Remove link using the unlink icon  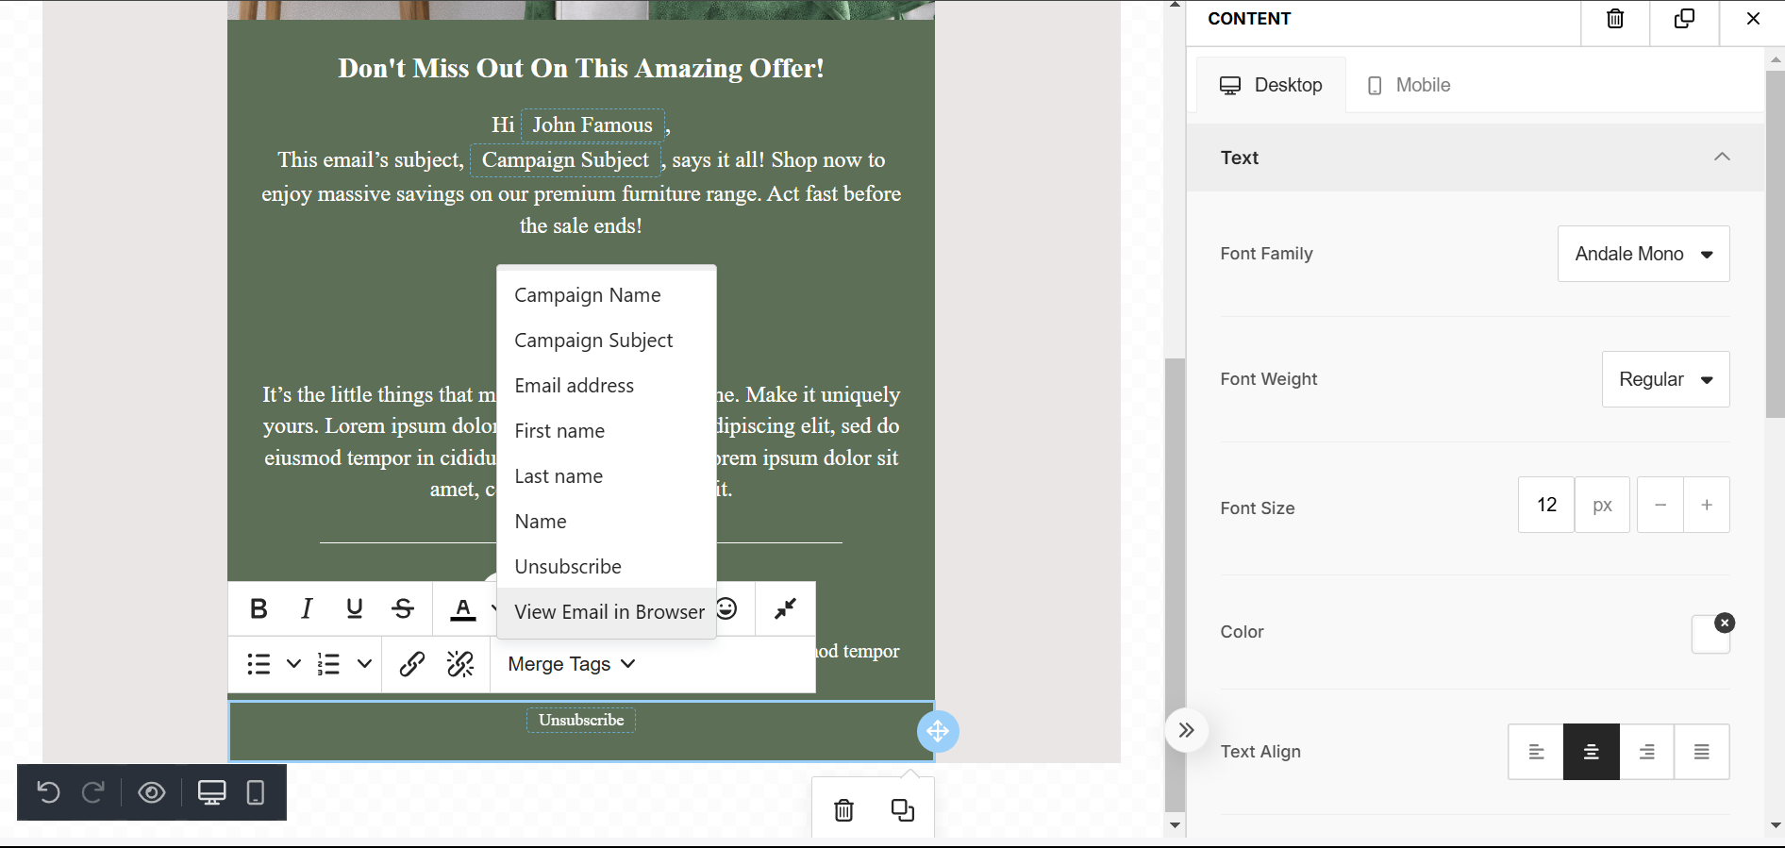(x=460, y=664)
